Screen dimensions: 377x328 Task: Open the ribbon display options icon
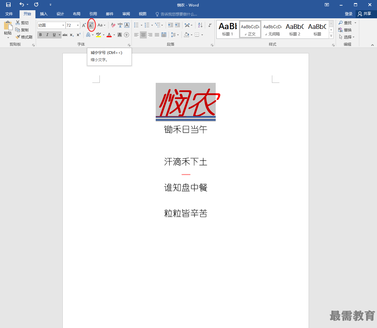point(327,5)
